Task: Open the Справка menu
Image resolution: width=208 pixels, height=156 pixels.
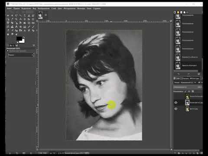Action: tap(97, 9)
